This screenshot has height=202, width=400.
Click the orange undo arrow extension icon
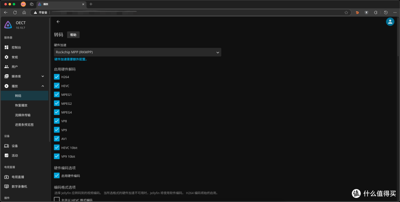(x=357, y=13)
